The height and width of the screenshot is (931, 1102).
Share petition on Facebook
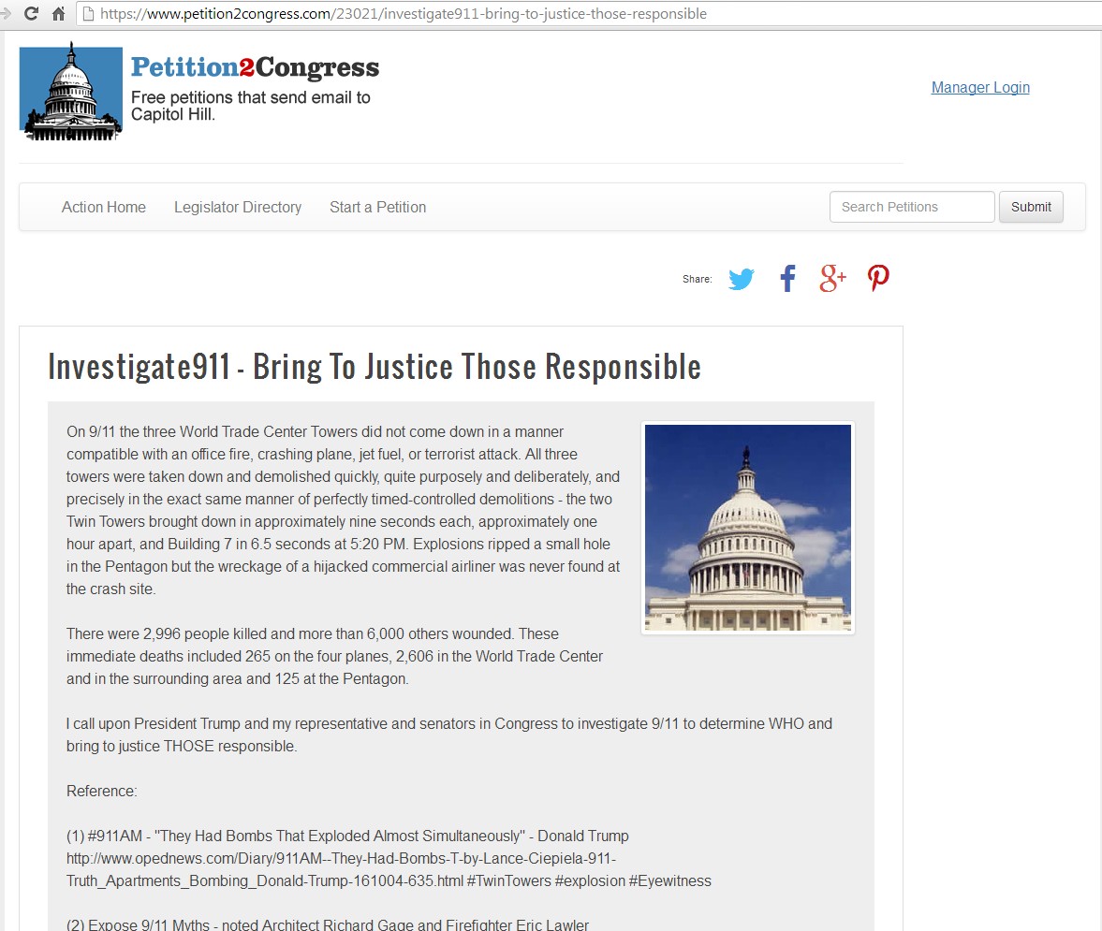787,279
